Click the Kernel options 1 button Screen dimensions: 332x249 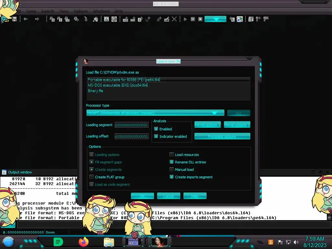207,125
